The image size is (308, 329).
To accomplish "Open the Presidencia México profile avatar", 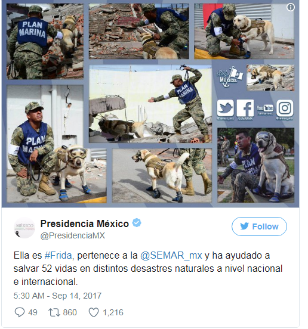I will [24, 228].
